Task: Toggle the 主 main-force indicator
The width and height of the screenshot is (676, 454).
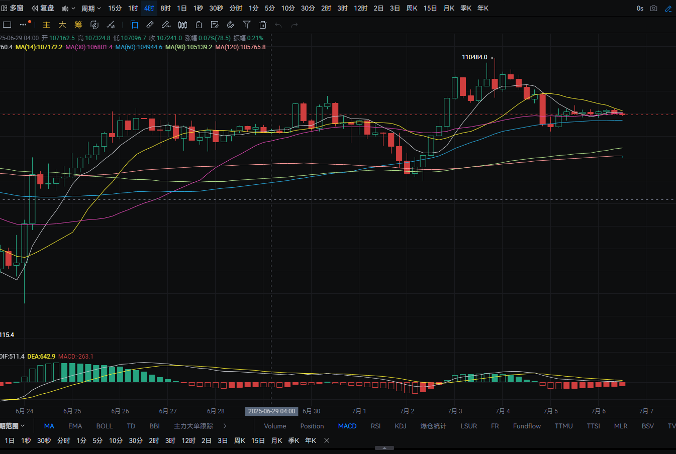Action: tap(46, 25)
